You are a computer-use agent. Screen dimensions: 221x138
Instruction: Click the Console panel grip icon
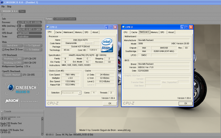(x=2, y=115)
